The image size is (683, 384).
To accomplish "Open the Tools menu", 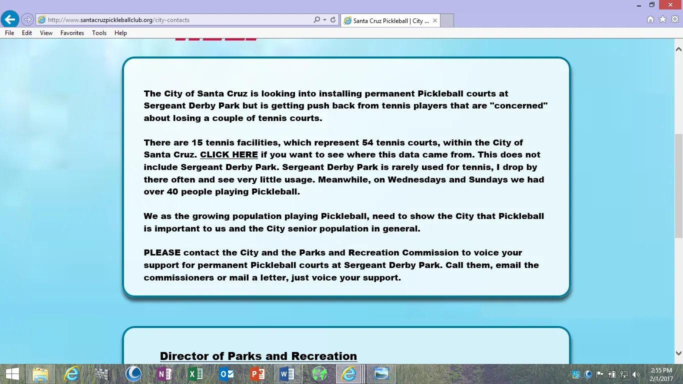I will click(x=99, y=33).
